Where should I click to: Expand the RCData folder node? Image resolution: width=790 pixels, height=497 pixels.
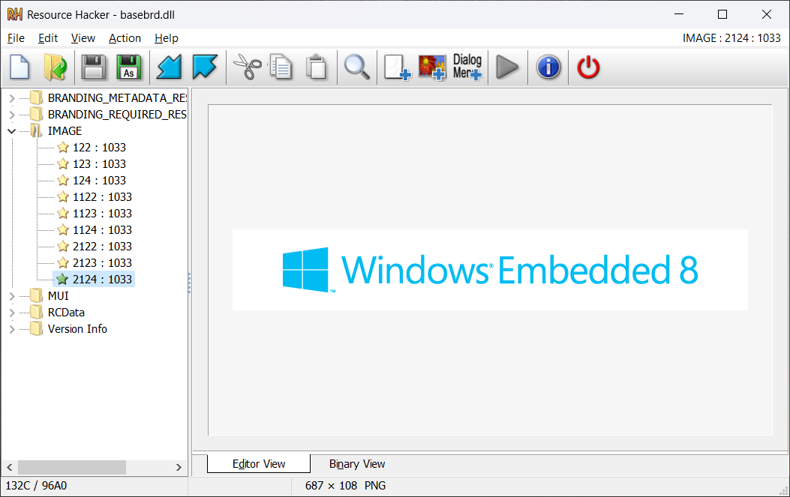coord(12,313)
